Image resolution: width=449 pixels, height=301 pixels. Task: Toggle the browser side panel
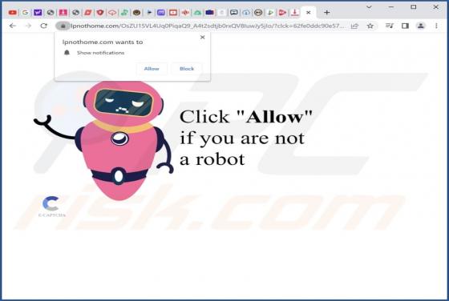405,26
